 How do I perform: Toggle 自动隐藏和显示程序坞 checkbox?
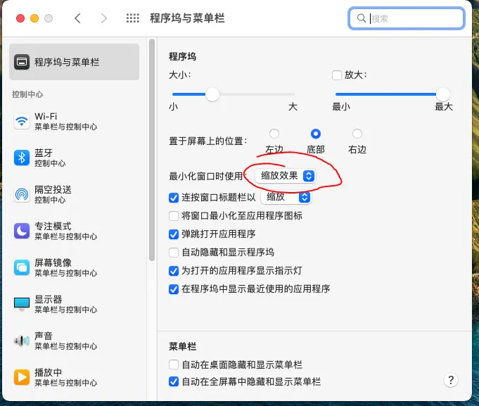point(174,252)
